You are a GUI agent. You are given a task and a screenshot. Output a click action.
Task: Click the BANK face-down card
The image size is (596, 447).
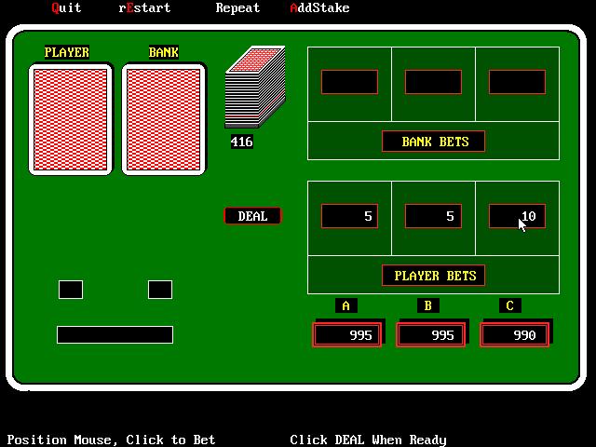(x=164, y=120)
